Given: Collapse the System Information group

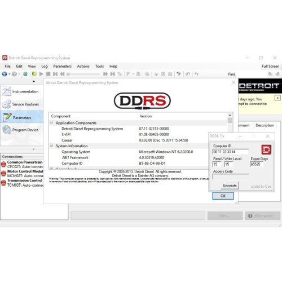Looking at the screenshot, I should (51, 146).
